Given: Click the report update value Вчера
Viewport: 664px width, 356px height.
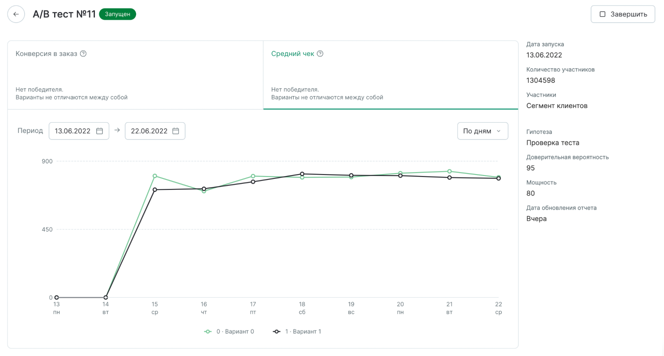Looking at the screenshot, I should click(536, 219).
